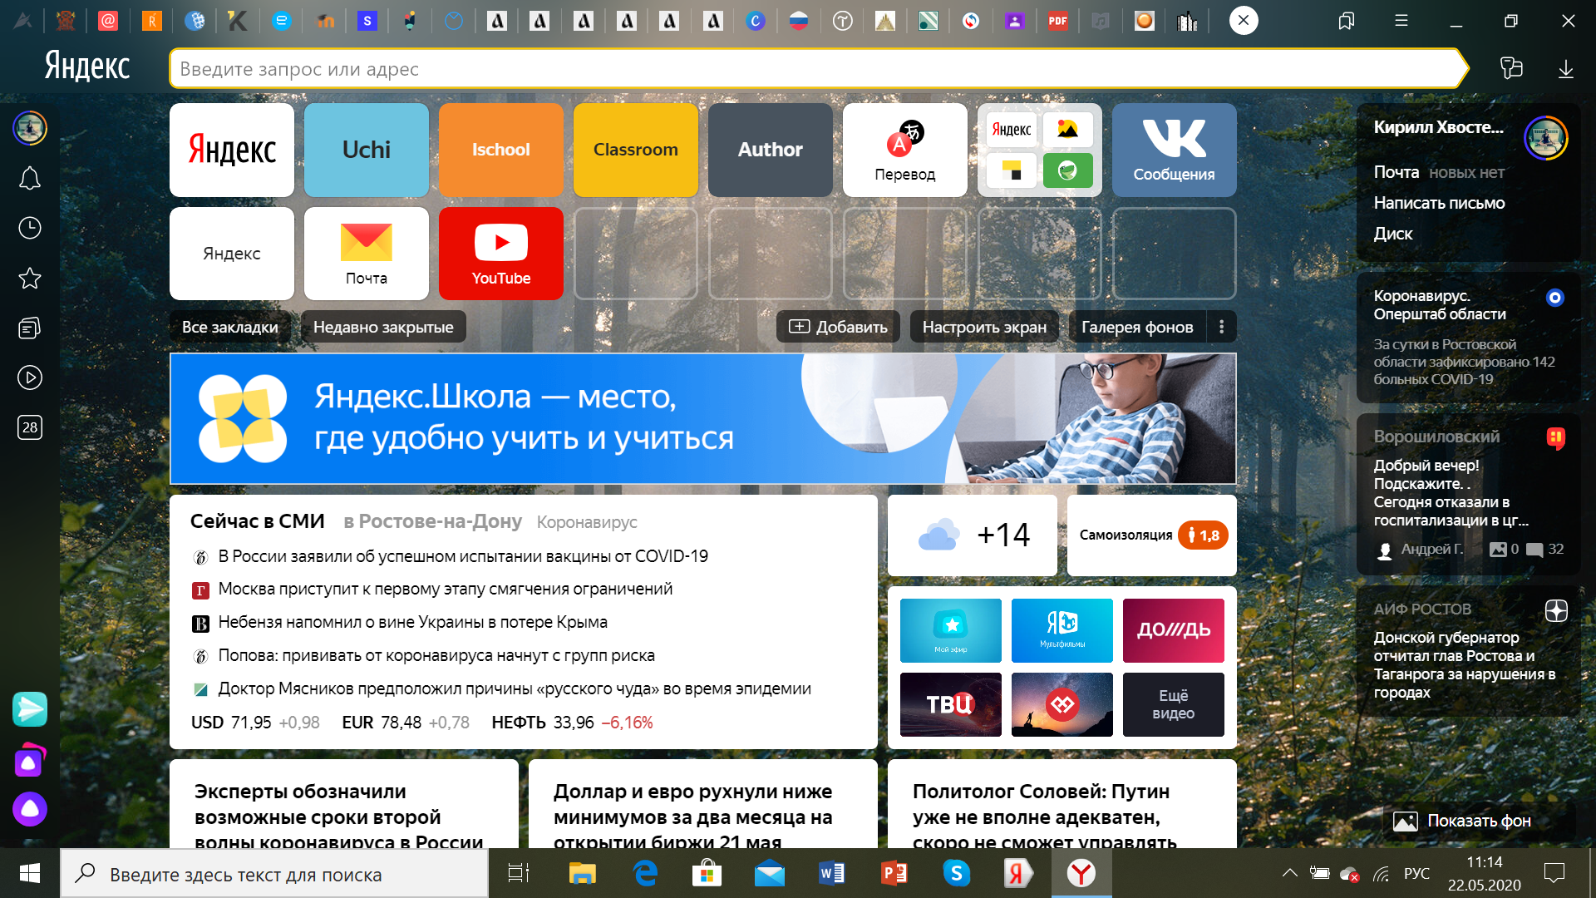Open the YouTube tile

[x=500, y=254]
